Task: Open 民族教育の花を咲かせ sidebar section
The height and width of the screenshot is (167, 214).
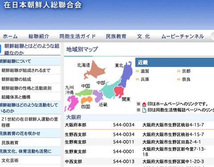Action: tap(30, 134)
